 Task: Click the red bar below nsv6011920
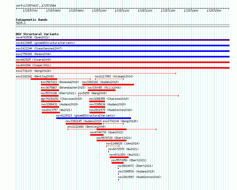coord(119,157)
